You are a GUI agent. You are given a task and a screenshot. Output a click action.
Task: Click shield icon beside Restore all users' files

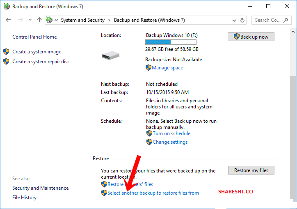(x=104, y=184)
